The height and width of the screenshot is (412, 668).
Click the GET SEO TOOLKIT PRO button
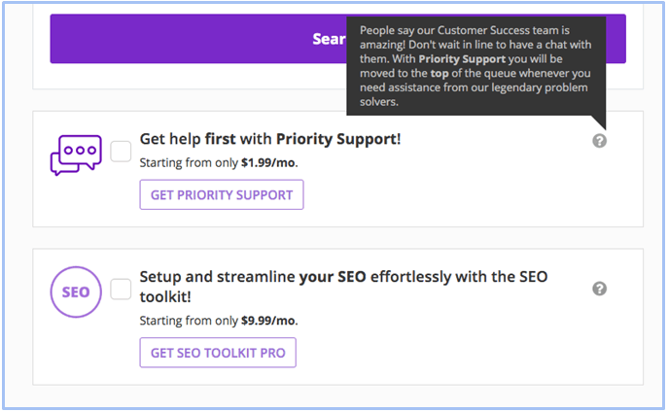tap(218, 353)
